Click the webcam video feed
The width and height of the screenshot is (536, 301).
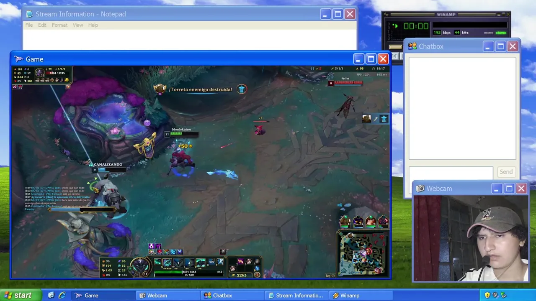tap(470, 238)
